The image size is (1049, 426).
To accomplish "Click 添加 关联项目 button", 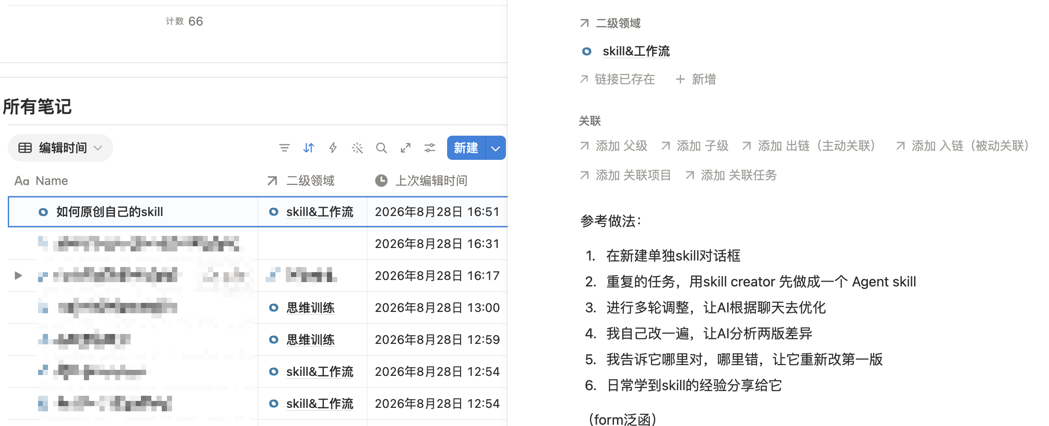I will (x=625, y=175).
